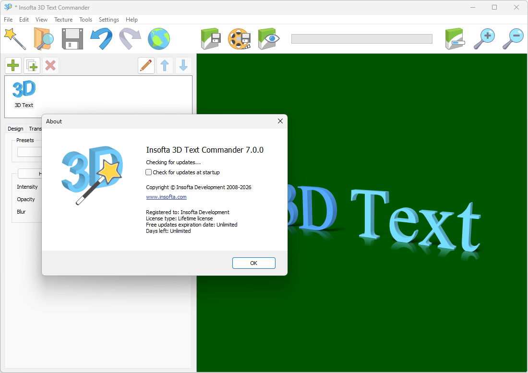Undo last action with blue arrow
The height and width of the screenshot is (373, 528).
pos(101,39)
